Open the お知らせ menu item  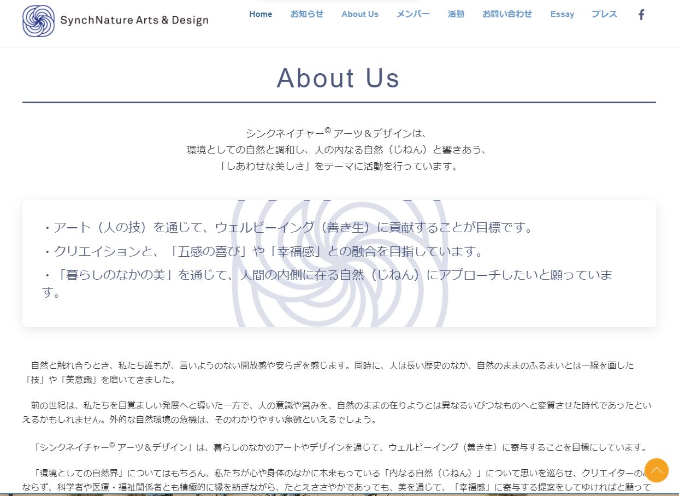(x=306, y=14)
